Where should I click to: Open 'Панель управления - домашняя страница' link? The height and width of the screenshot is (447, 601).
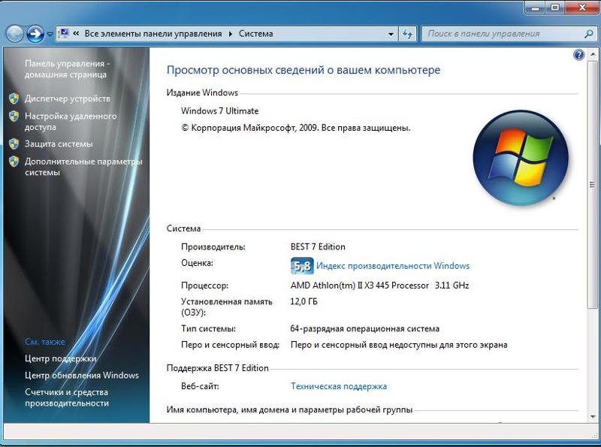tap(67, 69)
